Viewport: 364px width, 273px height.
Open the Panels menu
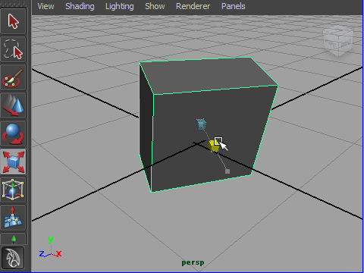pyautogui.click(x=234, y=6)
